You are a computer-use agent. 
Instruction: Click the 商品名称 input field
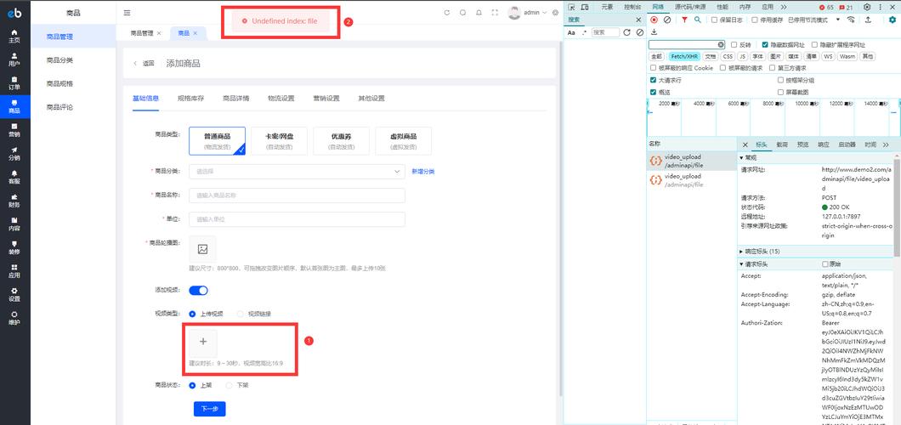coord(297,195)
